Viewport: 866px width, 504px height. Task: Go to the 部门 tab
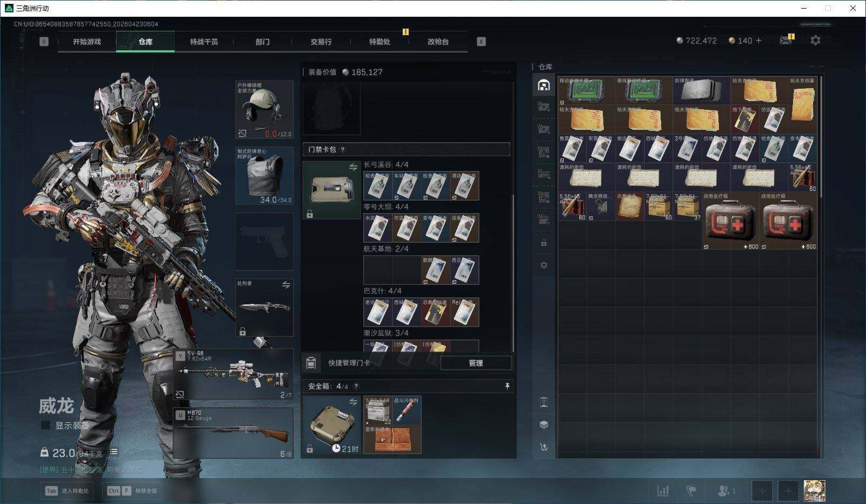click(262, 42)
